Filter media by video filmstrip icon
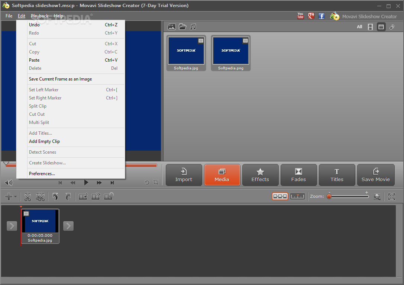The image size is (404, 285). [370, 27]
